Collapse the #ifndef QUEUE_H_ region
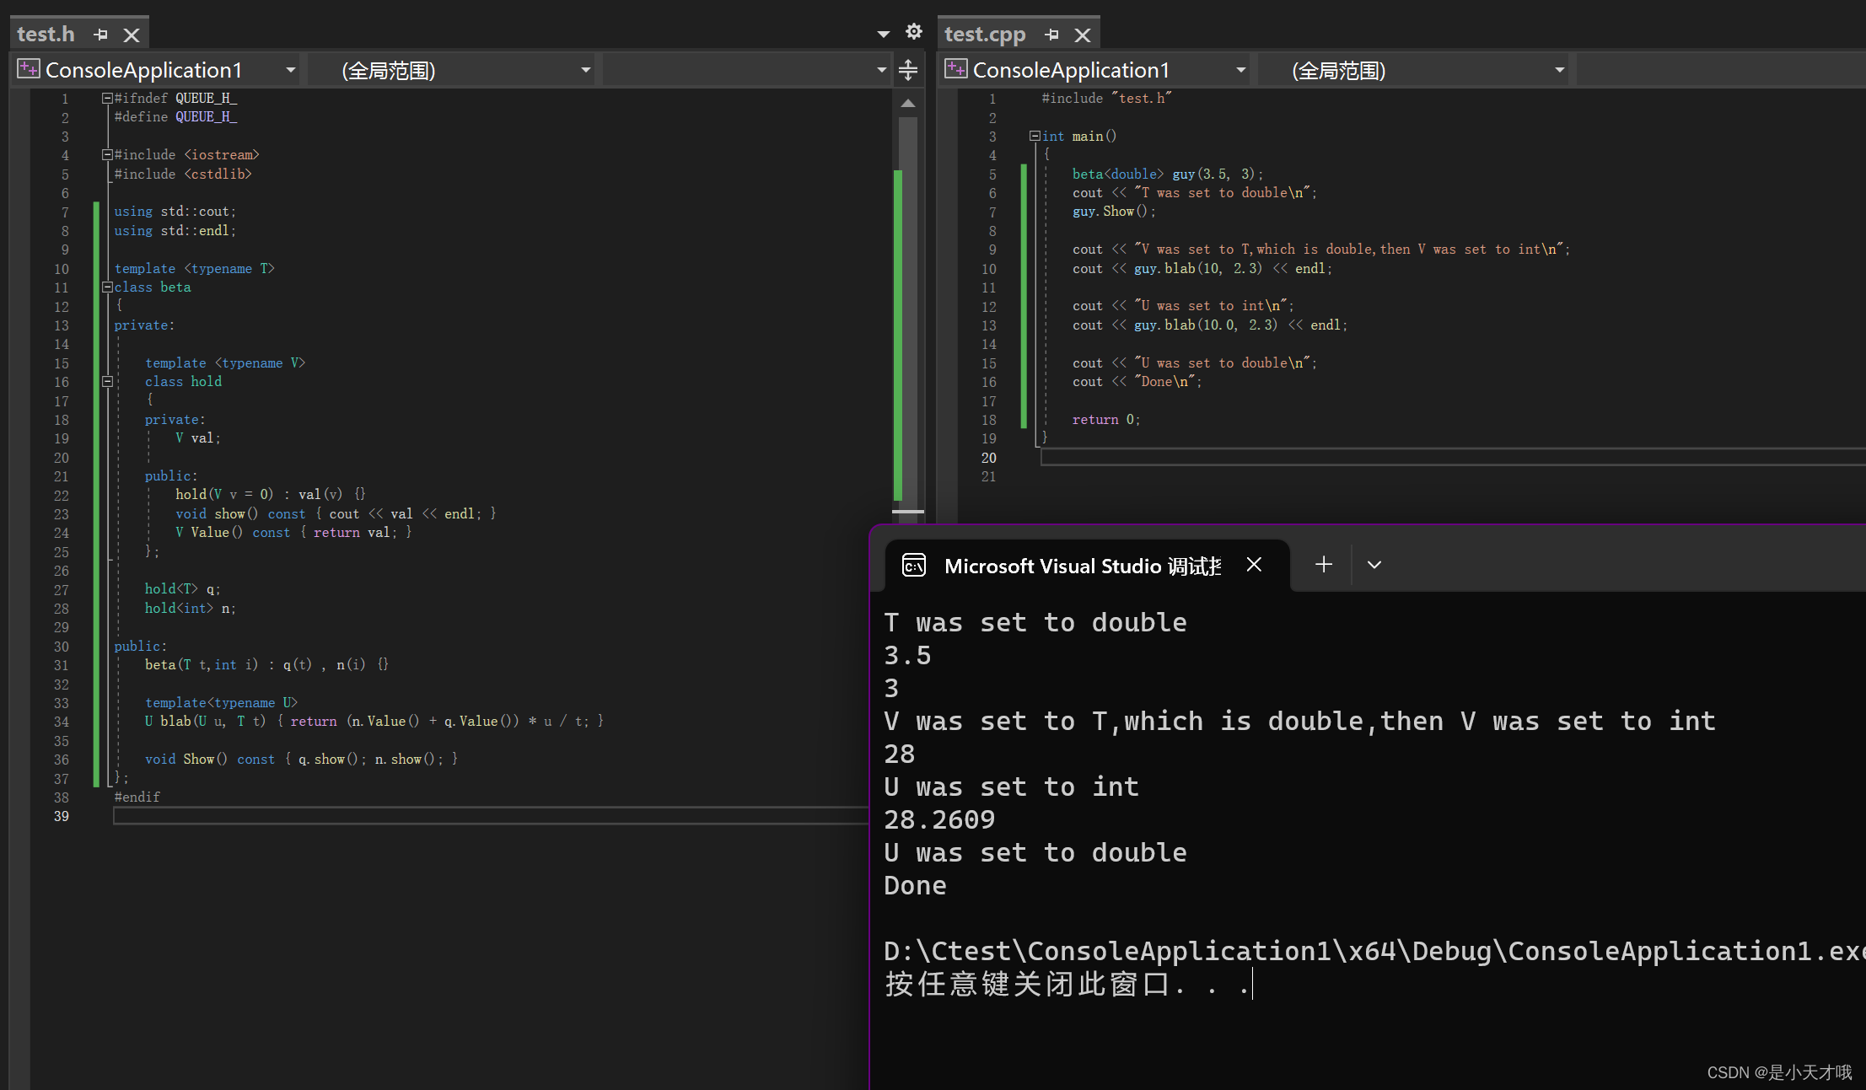 [107, 99]
